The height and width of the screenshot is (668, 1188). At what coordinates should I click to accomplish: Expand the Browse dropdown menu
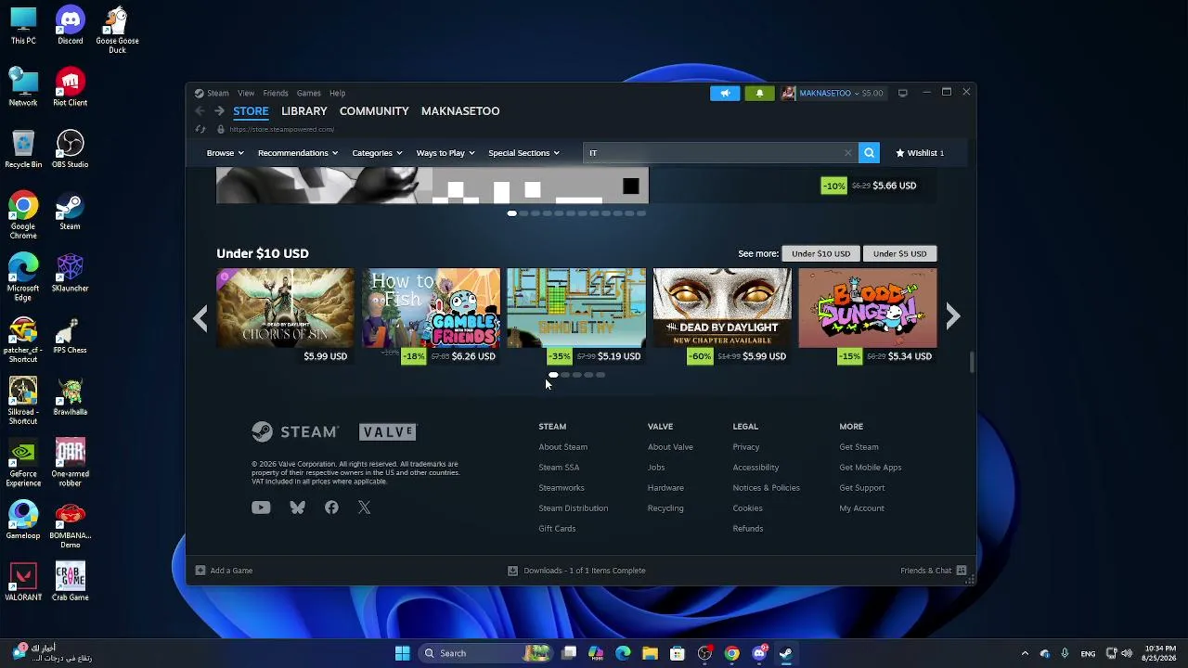click(x=225, y=153)
